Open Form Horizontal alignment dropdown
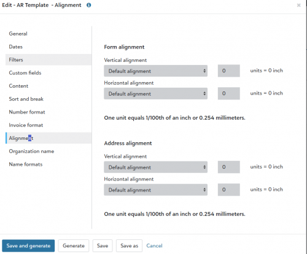The image size is (307, 254). [x=155, y=94]
